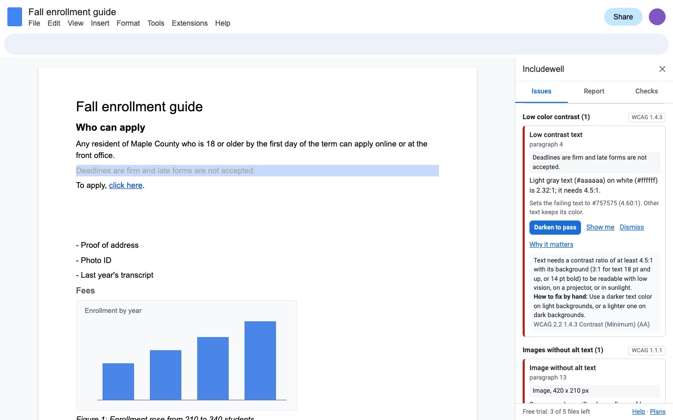Click the Show me link
Image resolution: width=673 pixels, height=420 pixels.
[600, 227]
